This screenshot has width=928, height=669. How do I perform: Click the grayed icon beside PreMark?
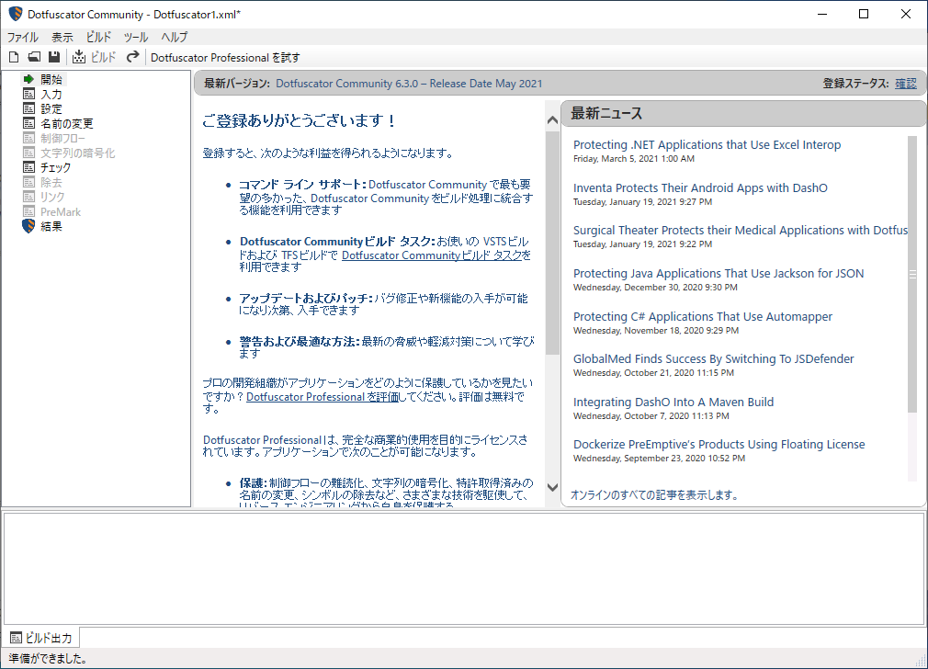point(28,211)
